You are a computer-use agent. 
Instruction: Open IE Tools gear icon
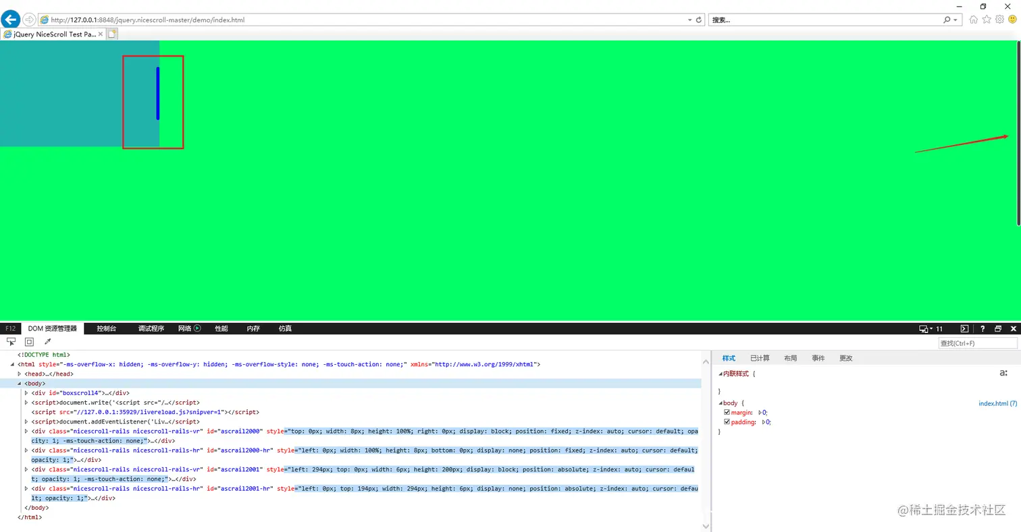pos(999,20)
